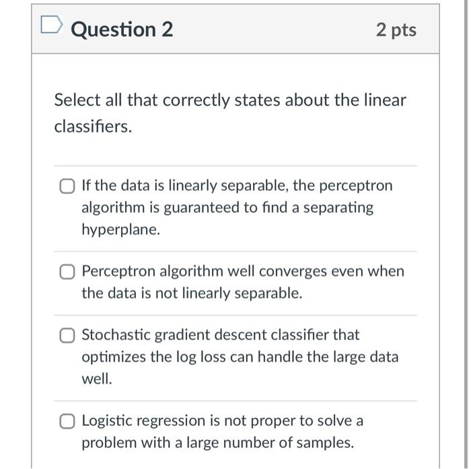Image resolution: width=471 pixels, height=469 pixels.
Task: Click the '2 pts' score label
Action: pos(396,30)
